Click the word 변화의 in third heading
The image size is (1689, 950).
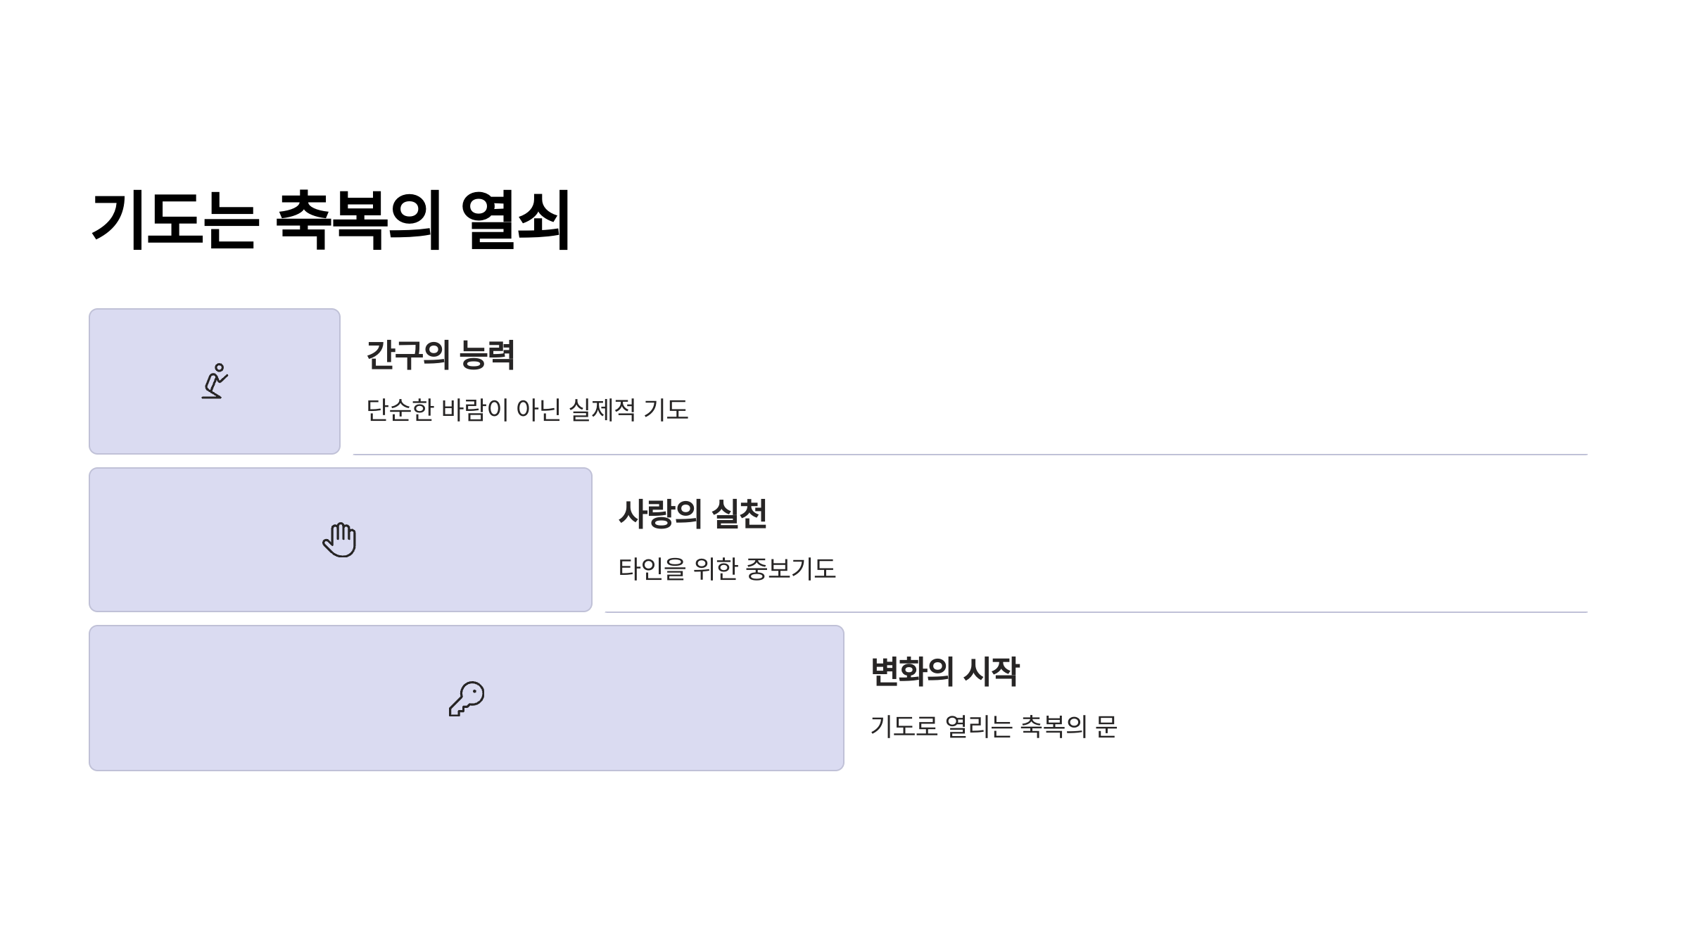coord(911,671)
